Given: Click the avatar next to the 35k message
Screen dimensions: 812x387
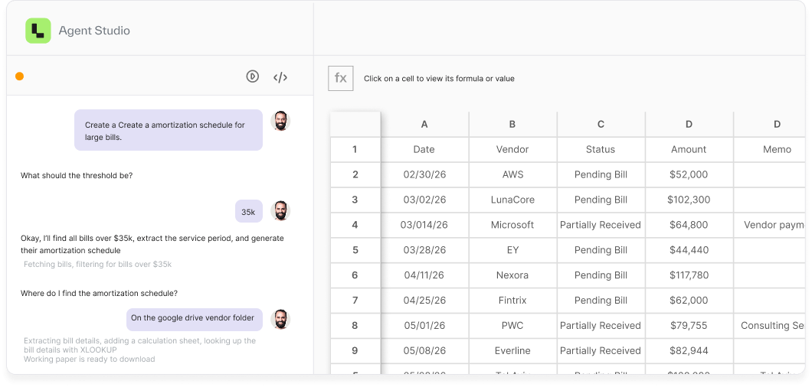Looking at the screenshot, I should (x=280, y=210).
